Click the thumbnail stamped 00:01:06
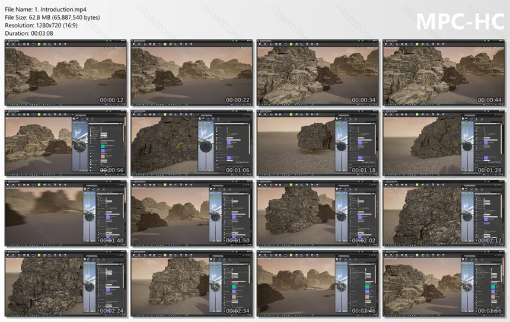Screen dimensions: 510x322 point(192,143)
